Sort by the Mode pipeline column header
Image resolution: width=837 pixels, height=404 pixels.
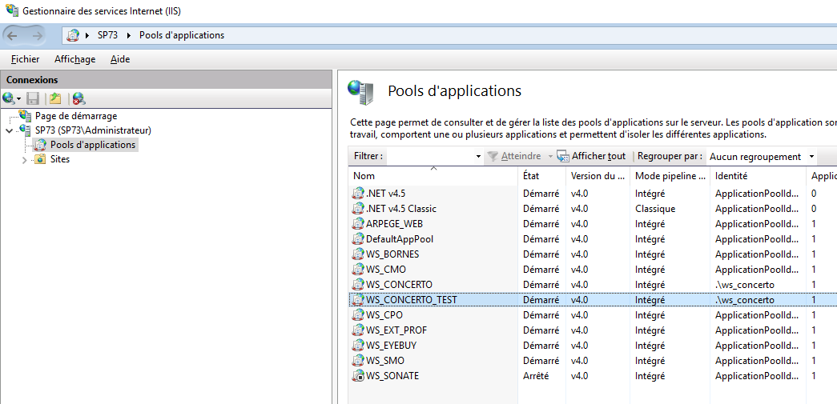[x=670, y=176]
